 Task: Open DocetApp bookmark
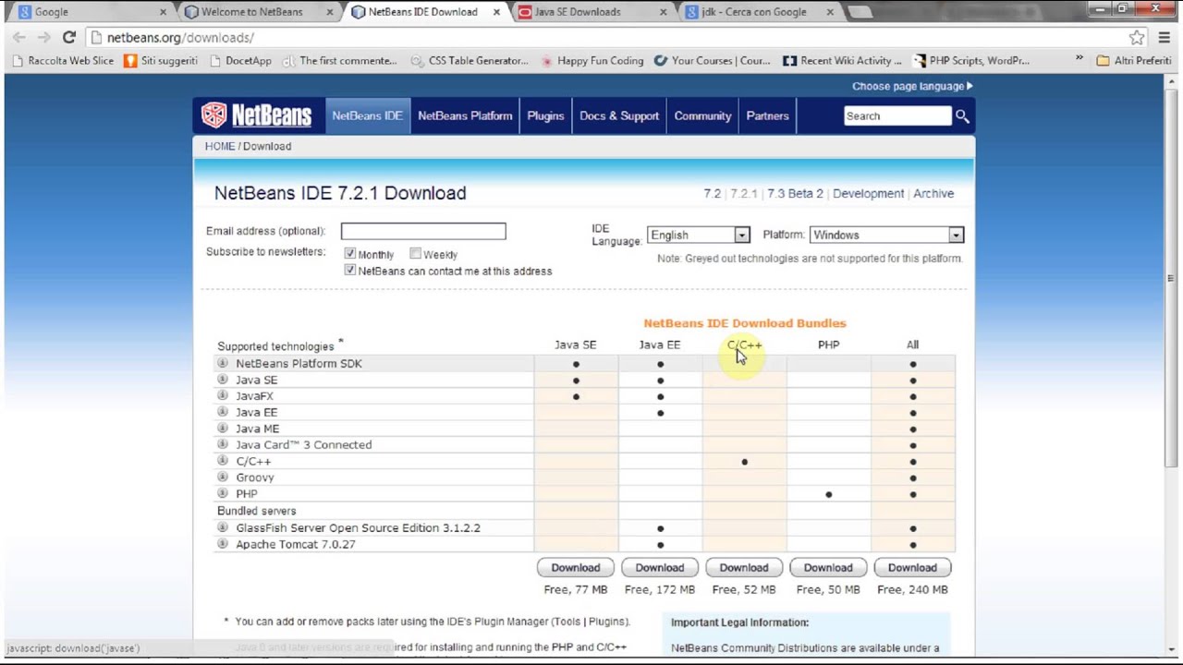tap(241, 61)
